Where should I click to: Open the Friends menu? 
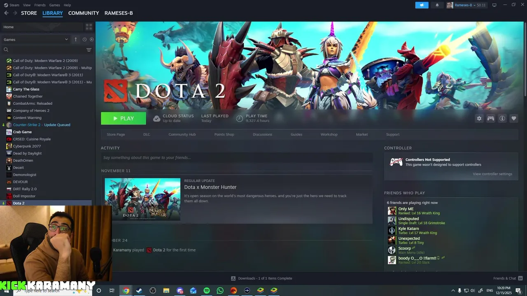click(40, 5)
